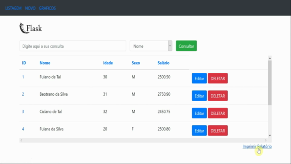Viewport: 291px width, 164px height.
Task: Click ID number 2 in table
Action: (23, 94)
